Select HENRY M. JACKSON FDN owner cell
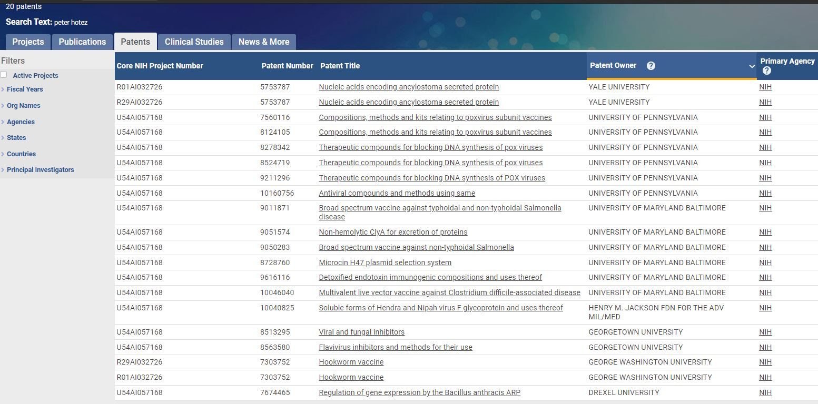 [x=656, y=312]
